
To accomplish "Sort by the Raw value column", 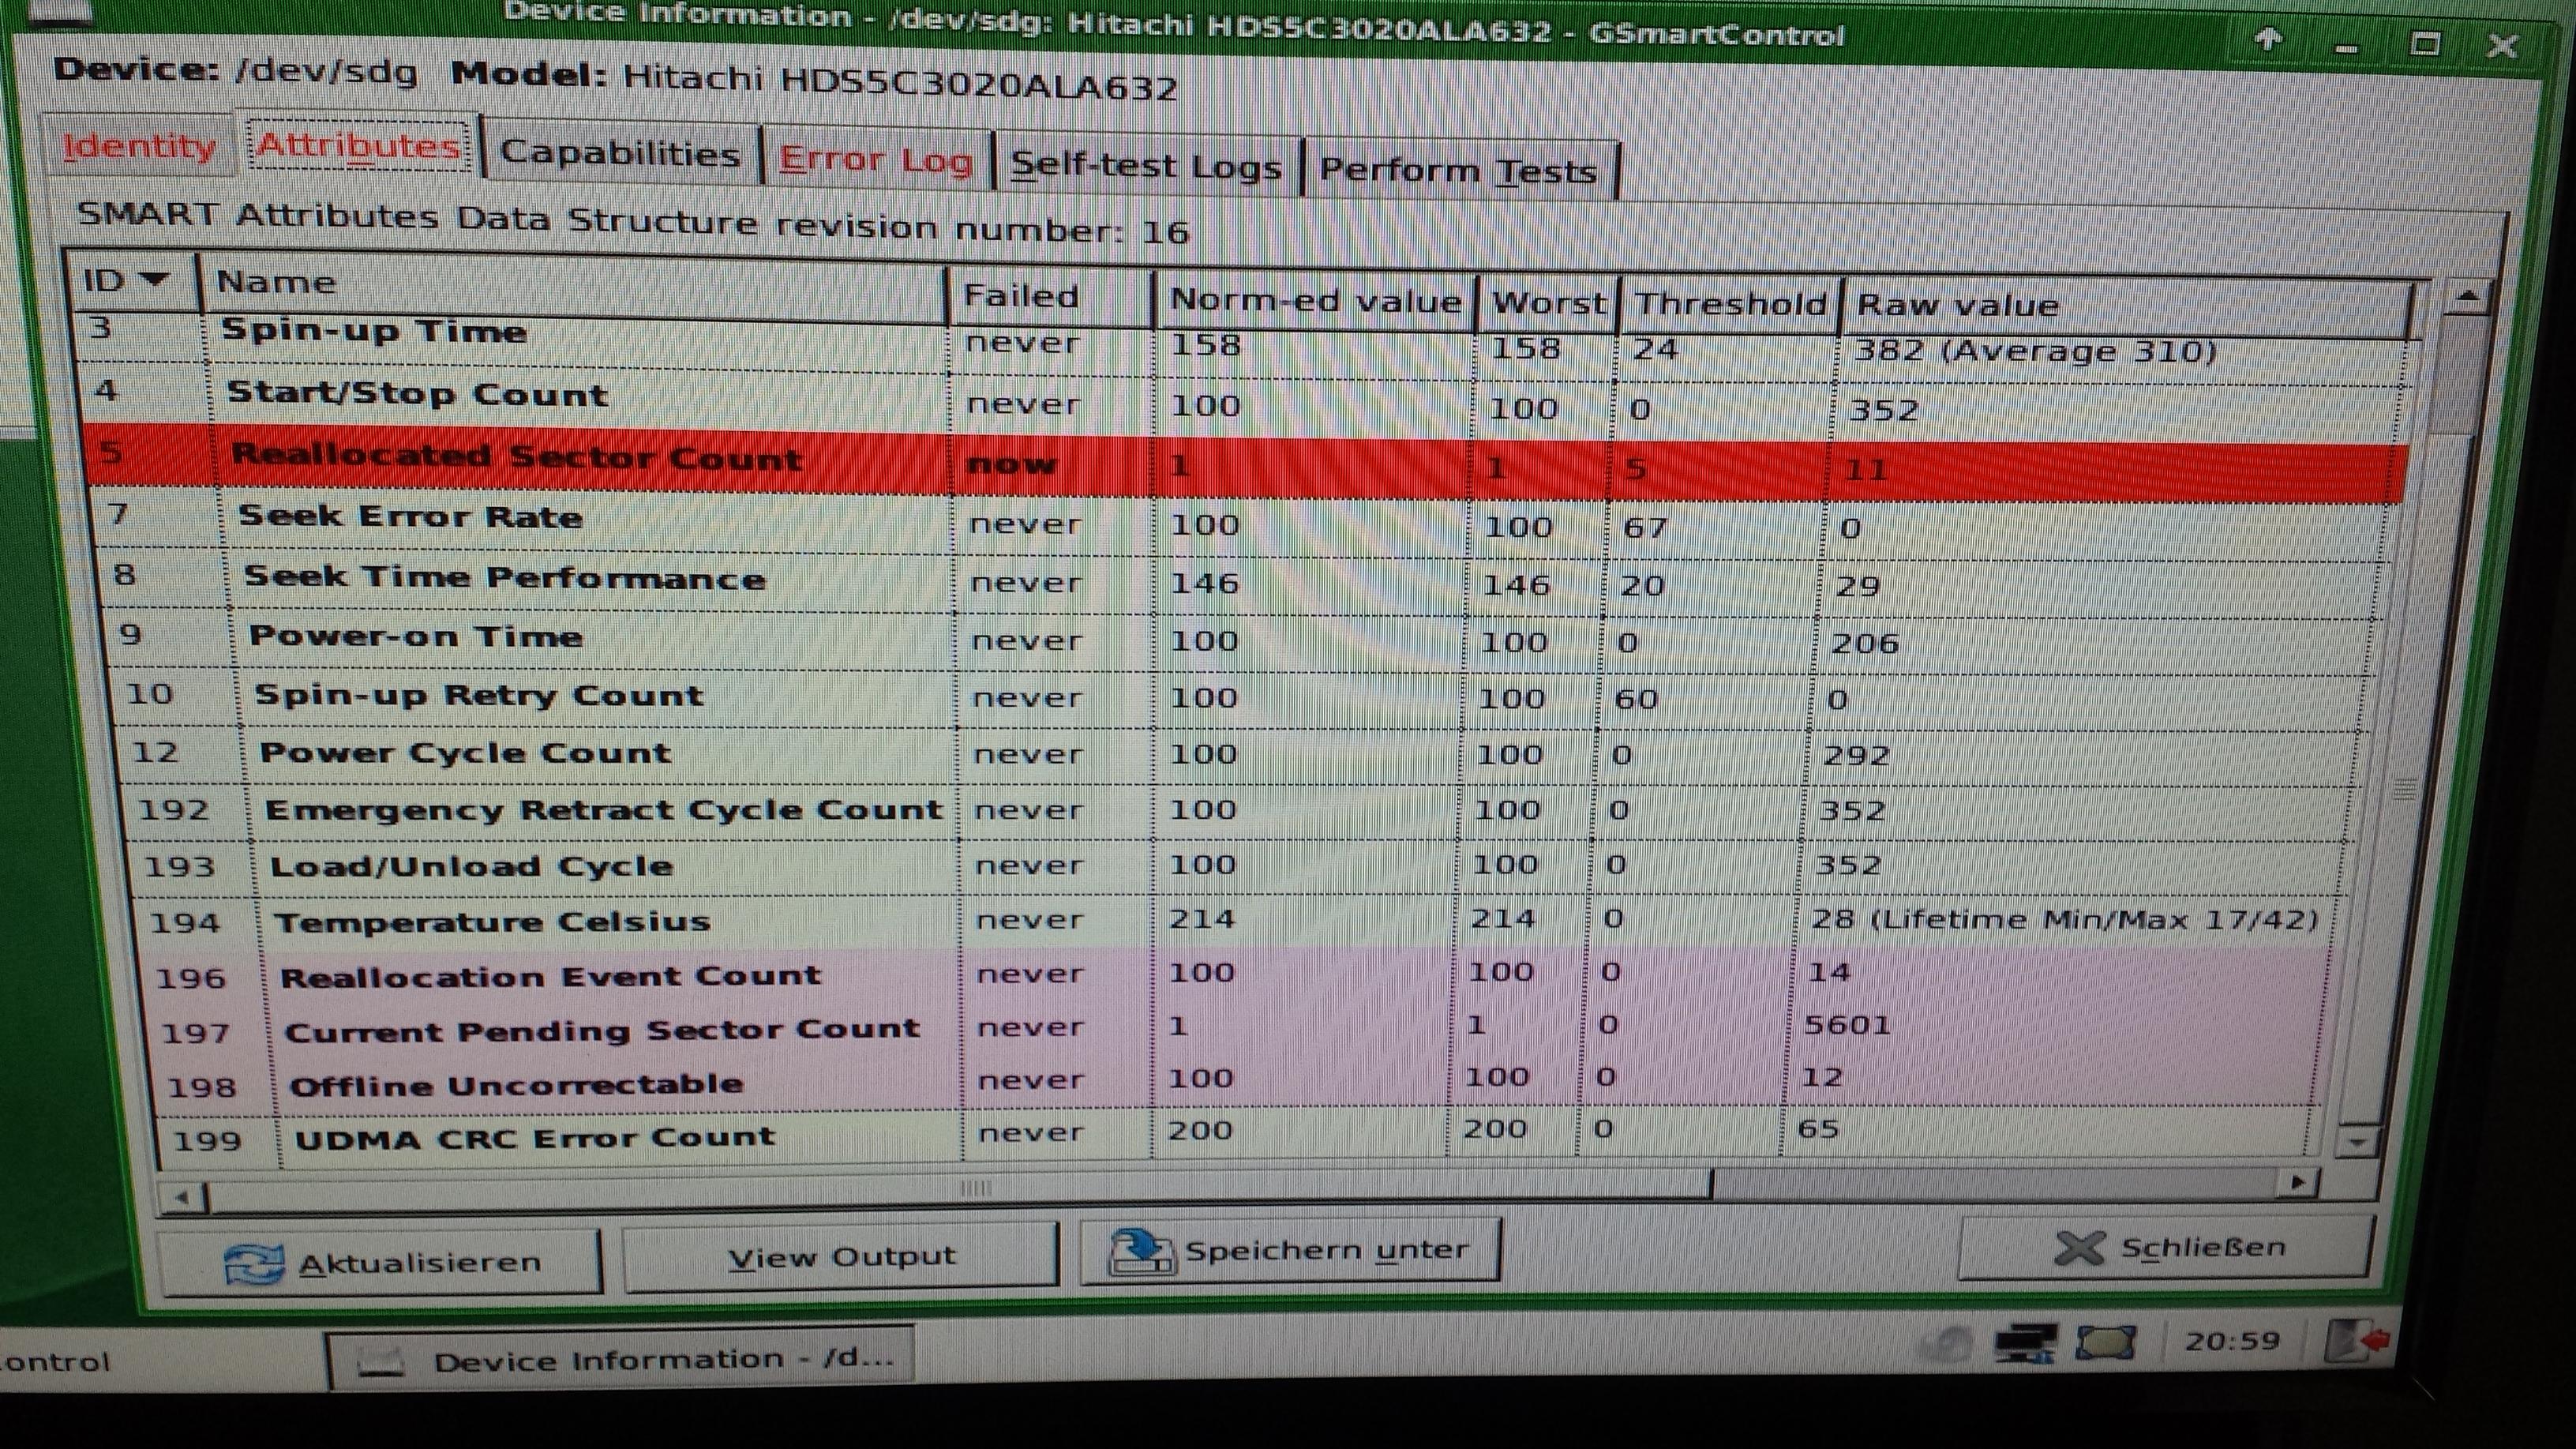I will (1957, 304).
